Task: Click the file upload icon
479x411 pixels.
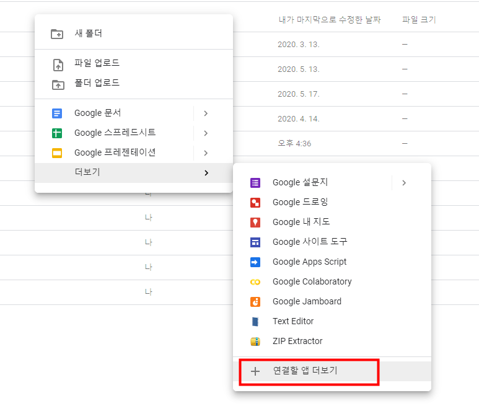Action: [x=58, y=65]
